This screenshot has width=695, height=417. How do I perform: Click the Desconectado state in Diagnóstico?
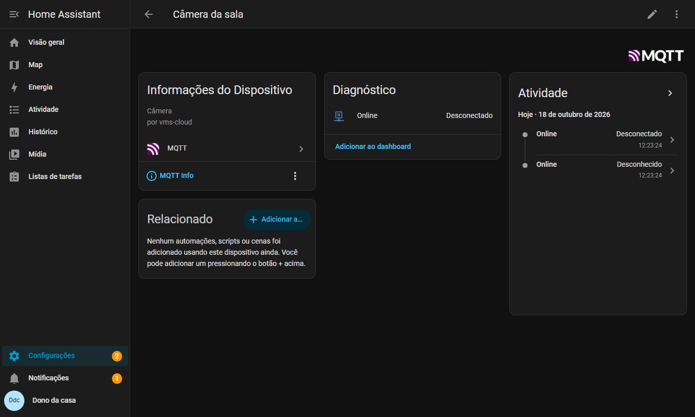point(470,115)
